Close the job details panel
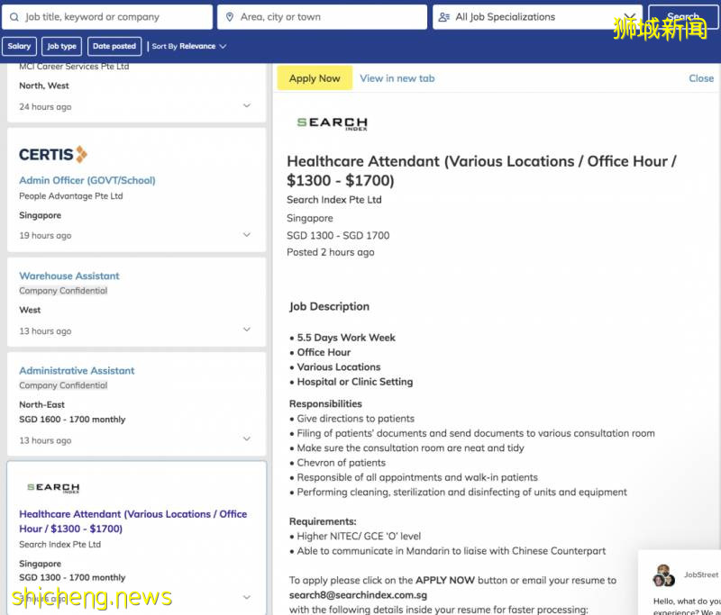721x615 pixels. click(x=700, y=78)
